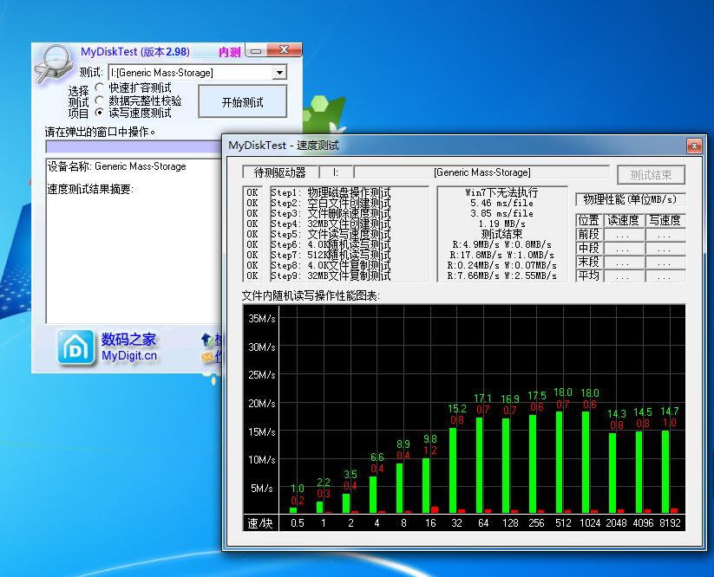Open the test drive dropdown arrow

coord(279,74)
